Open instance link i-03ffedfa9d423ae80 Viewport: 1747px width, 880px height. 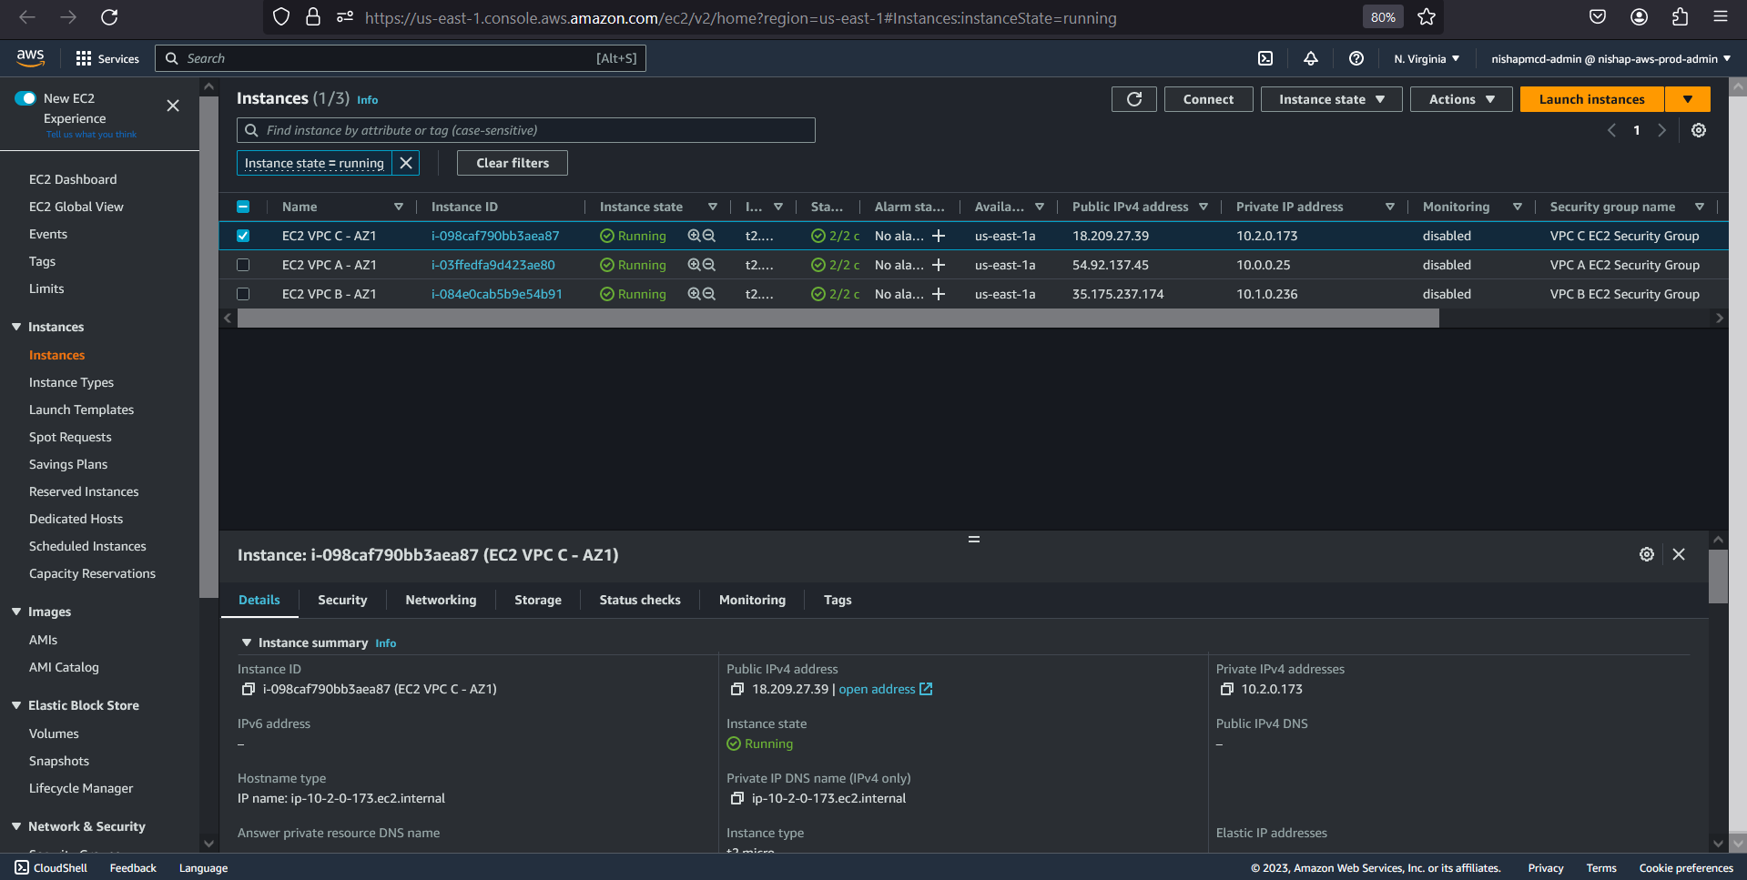click(493, 265)
